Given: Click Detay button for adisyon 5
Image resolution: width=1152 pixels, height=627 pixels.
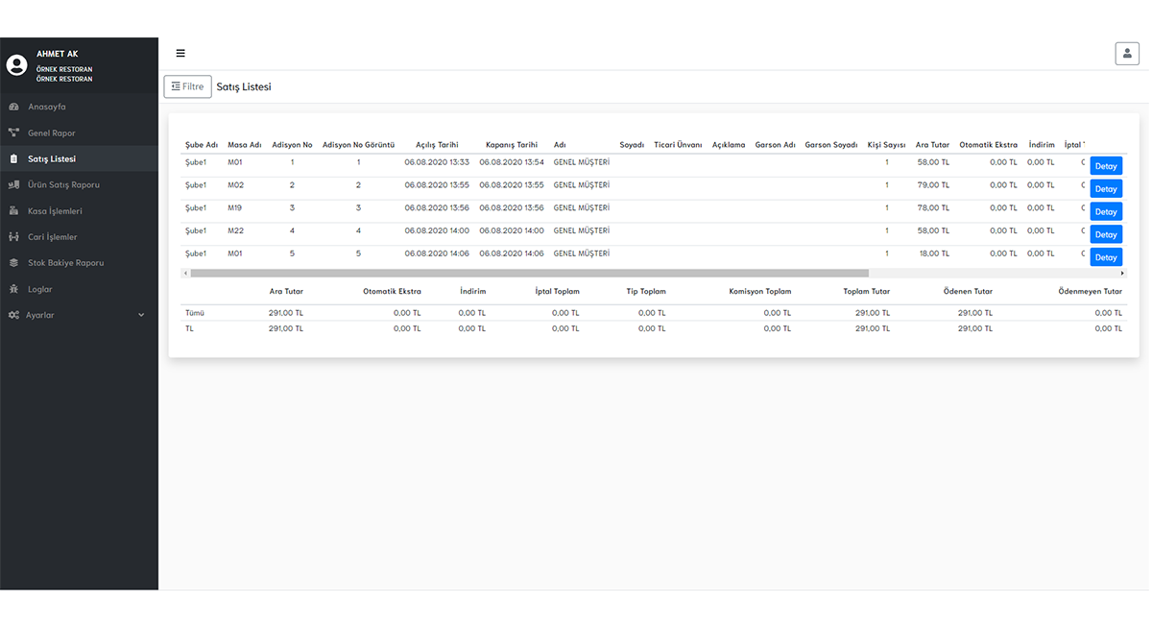Looking at the screenshot, I should click(1106, 257).
